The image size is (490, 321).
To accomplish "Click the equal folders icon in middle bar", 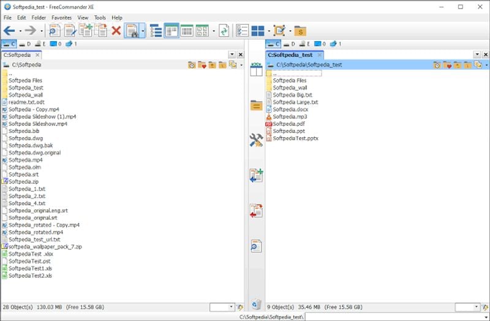I will coord(256,105).
